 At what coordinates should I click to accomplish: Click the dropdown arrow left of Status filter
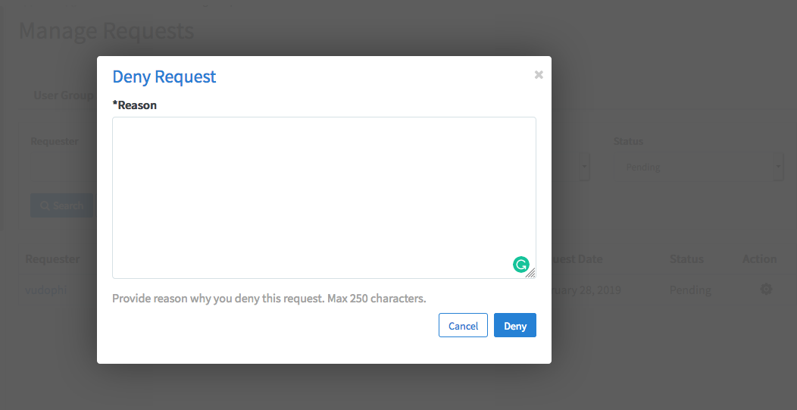pyautogui.click(x=584, y=167)
